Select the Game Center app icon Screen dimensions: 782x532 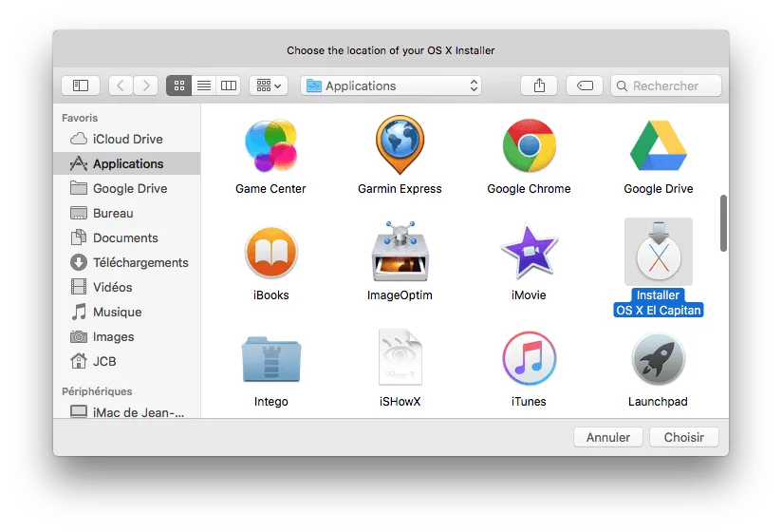(270, 145)
